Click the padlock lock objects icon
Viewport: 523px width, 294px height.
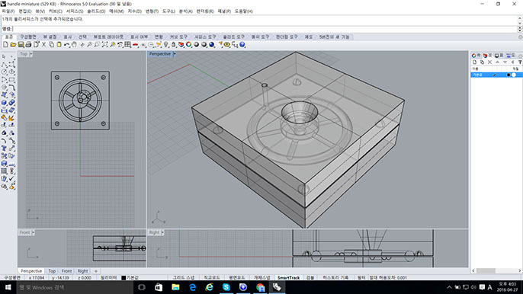pos(174,44)
